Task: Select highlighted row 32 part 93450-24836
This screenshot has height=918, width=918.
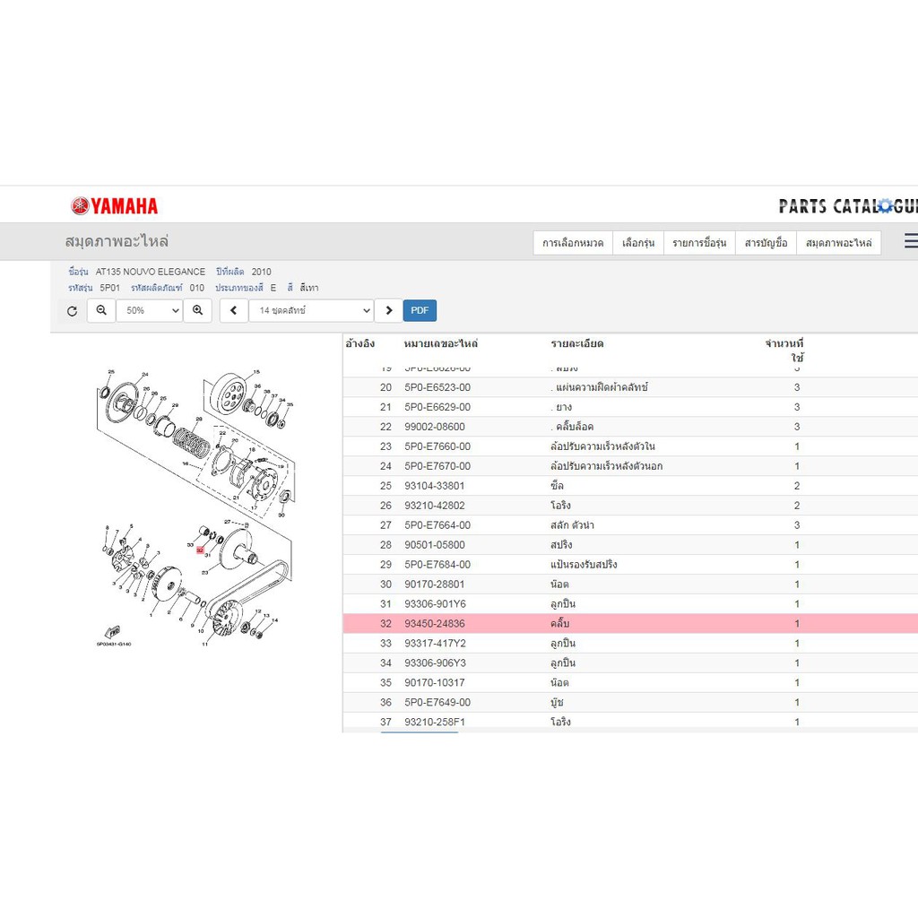Action: click(630, 624)
